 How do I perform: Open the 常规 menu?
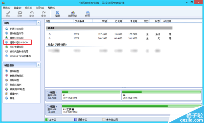click(7, 8)
